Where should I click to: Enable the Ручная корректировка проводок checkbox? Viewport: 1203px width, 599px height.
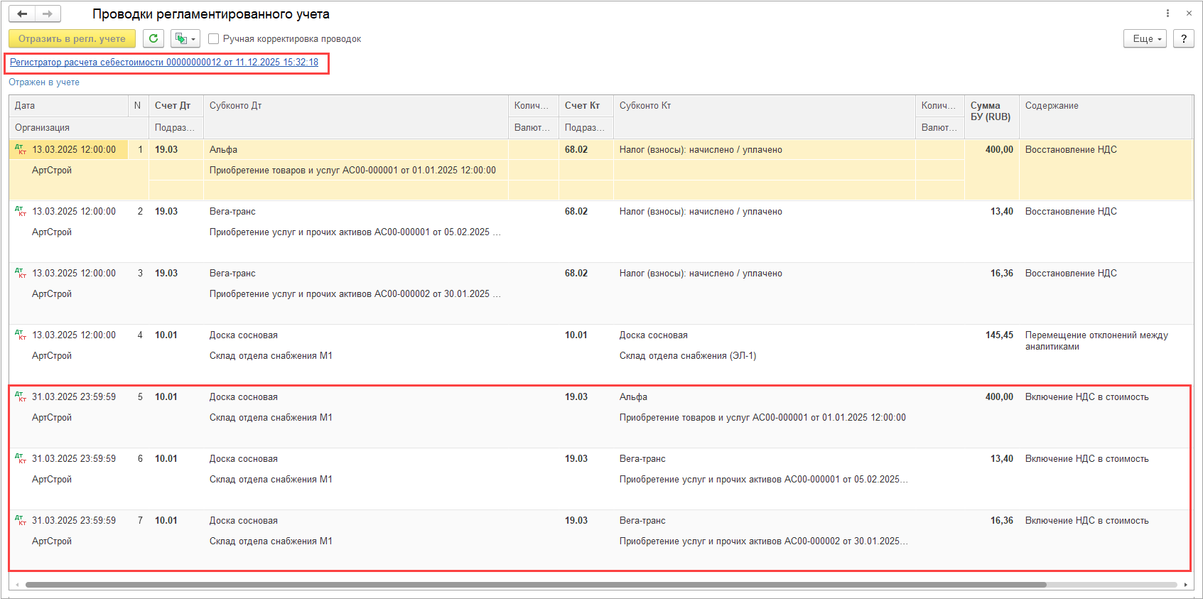click(x=214, y=39)
